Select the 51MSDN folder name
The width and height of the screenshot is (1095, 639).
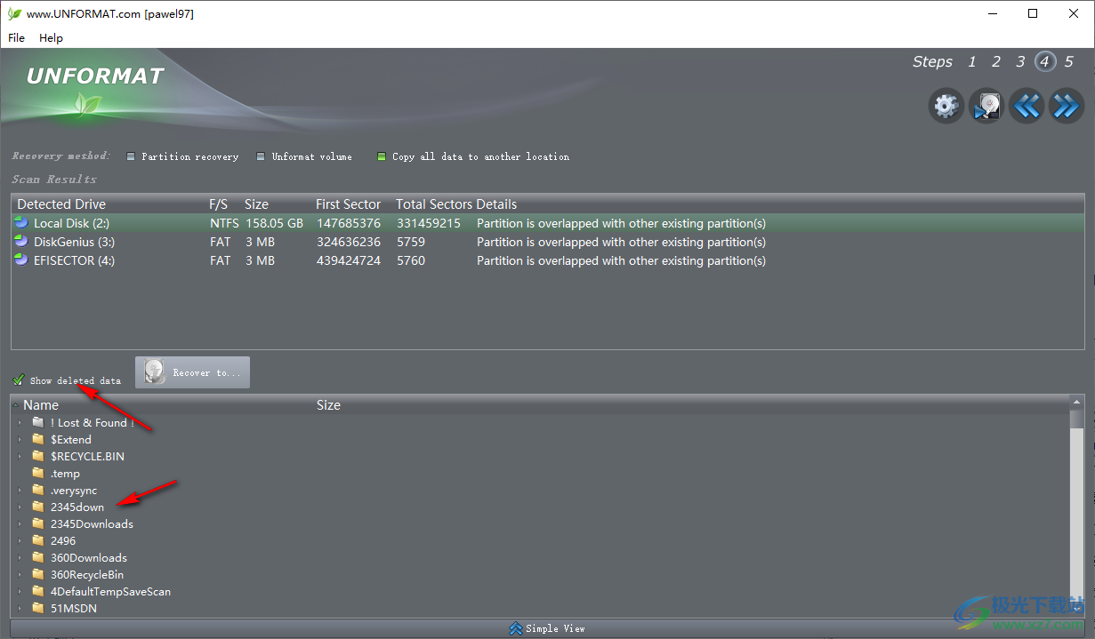coord(74,608)
